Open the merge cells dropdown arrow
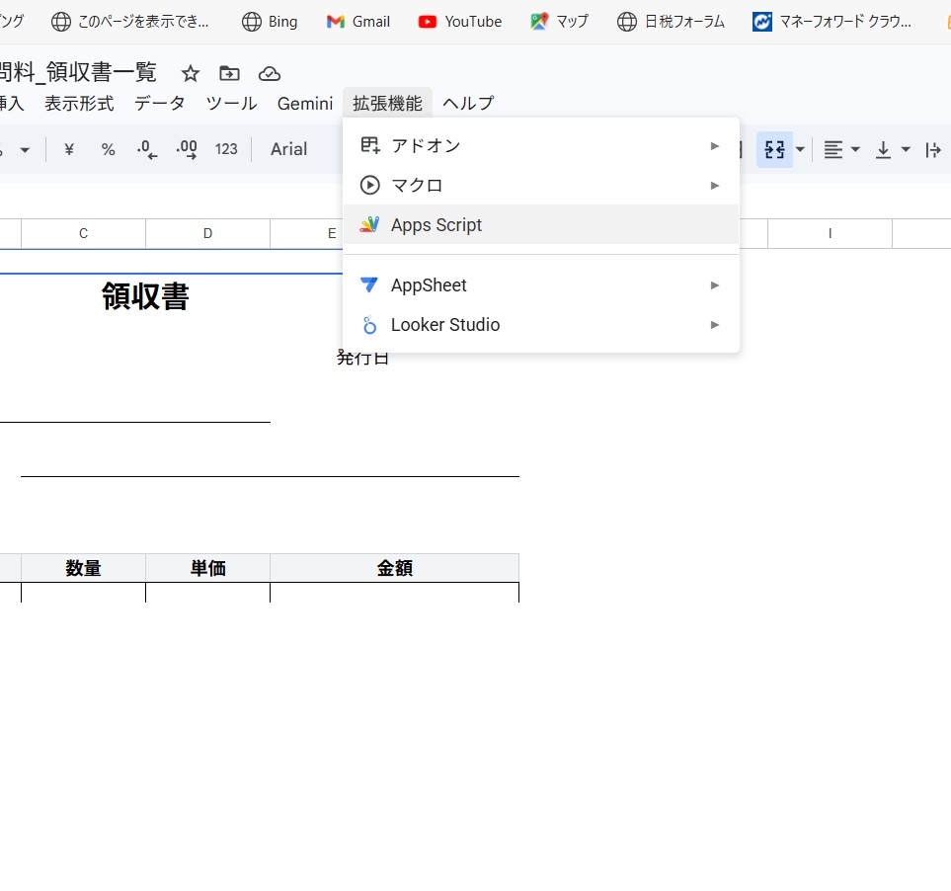 click(800, 149)
